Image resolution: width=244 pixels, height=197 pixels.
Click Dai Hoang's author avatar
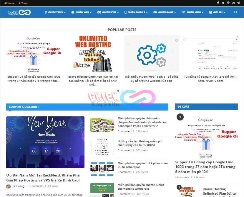(x=8, y=186)
